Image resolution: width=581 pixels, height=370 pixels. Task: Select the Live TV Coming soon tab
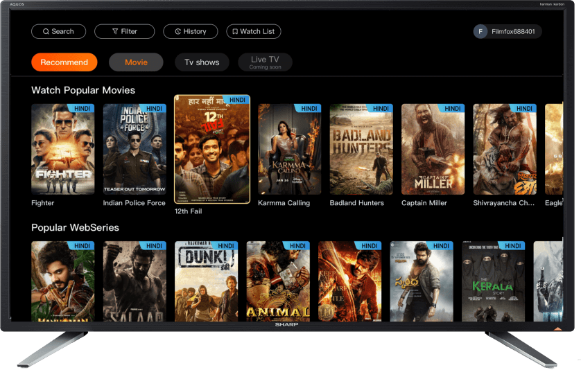click(x=265, y=62)
